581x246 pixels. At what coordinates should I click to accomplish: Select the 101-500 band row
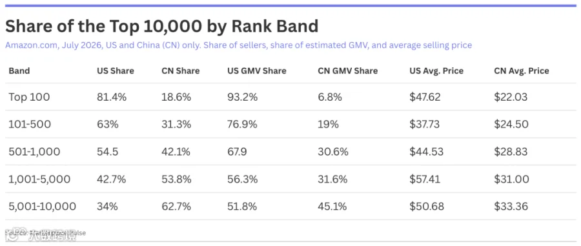click(290, 124)
